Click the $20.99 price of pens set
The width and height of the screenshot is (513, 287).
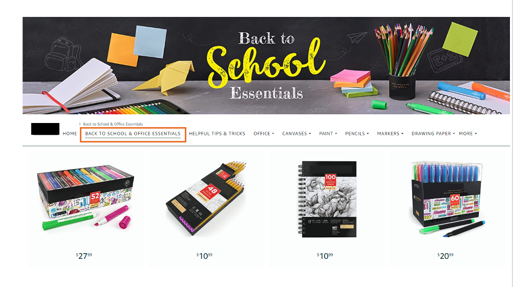445,256
